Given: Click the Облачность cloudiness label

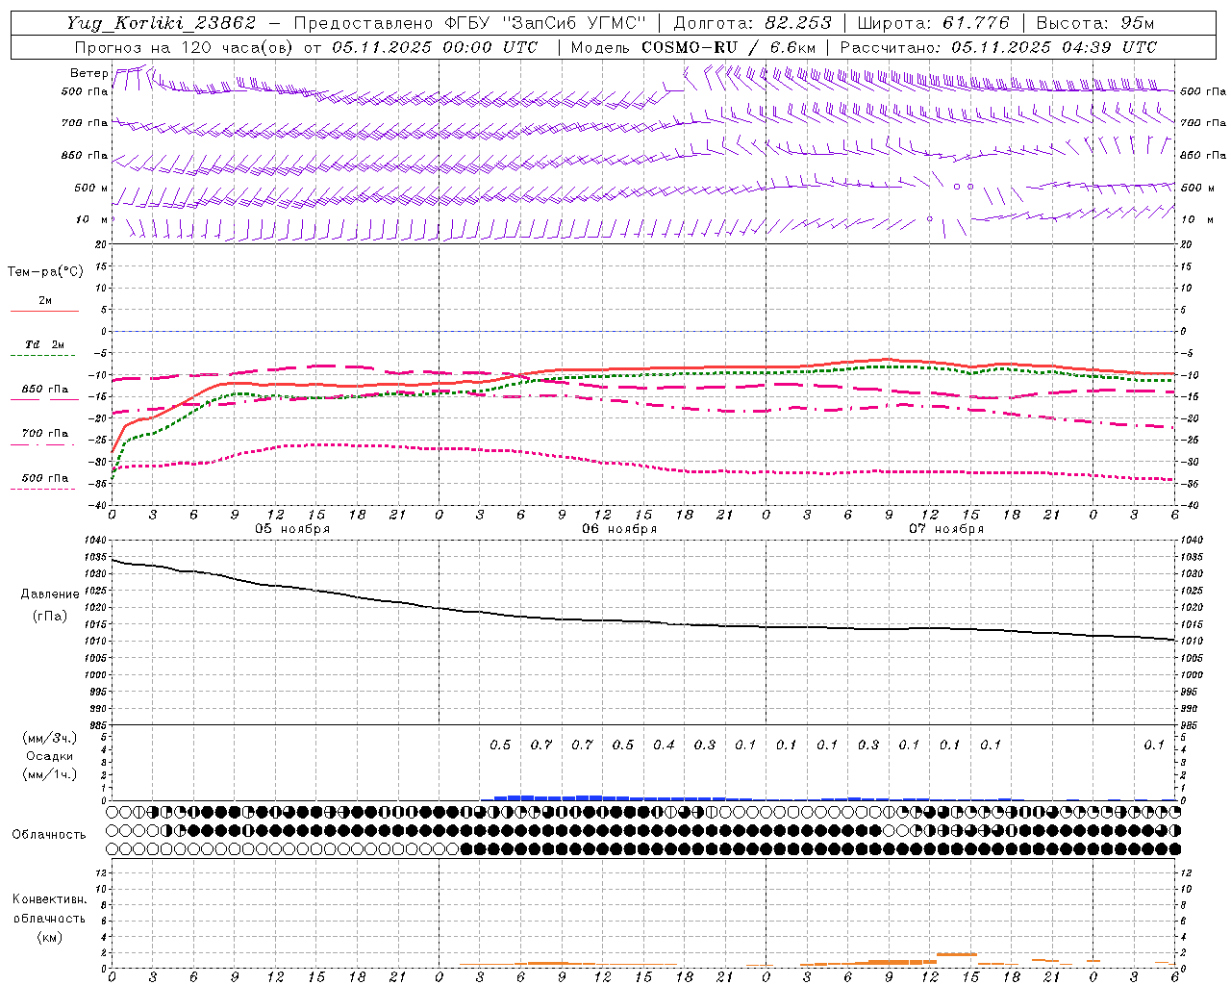Looking at the screenshot, I should click(48, 834).
